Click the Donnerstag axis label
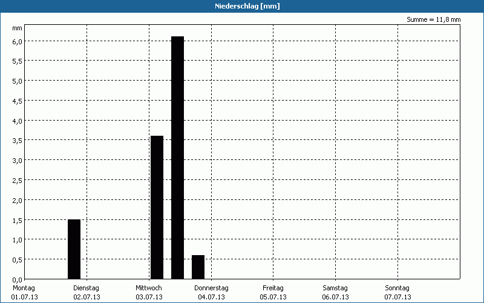 pyautogui.click(x=211, y=288)
